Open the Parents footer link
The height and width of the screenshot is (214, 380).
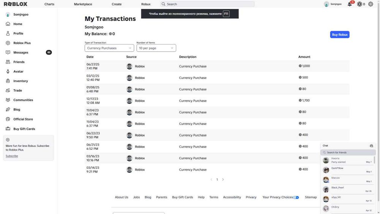point(161,197)
